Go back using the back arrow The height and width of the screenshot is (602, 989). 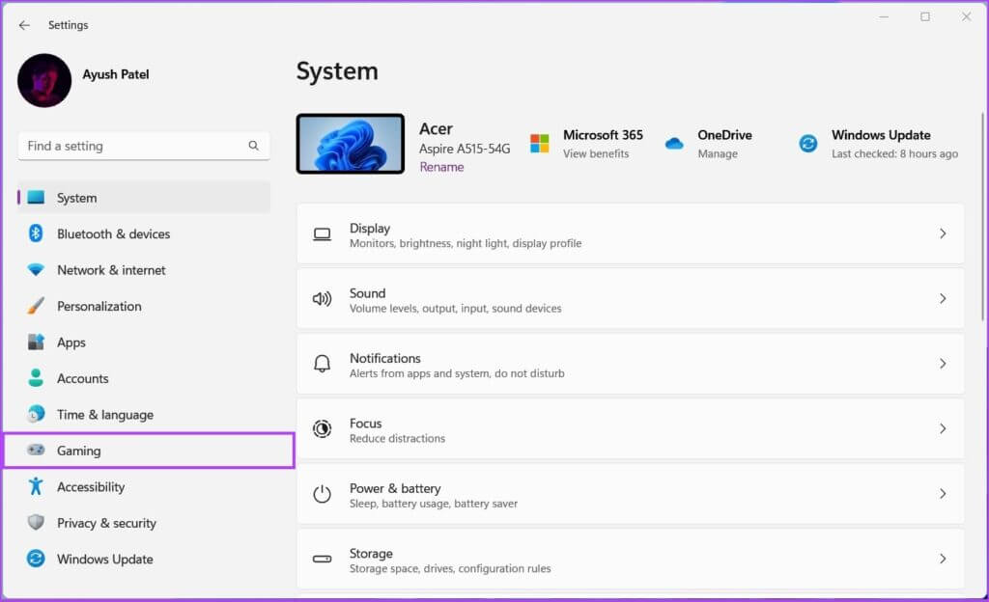coord(24,25)
